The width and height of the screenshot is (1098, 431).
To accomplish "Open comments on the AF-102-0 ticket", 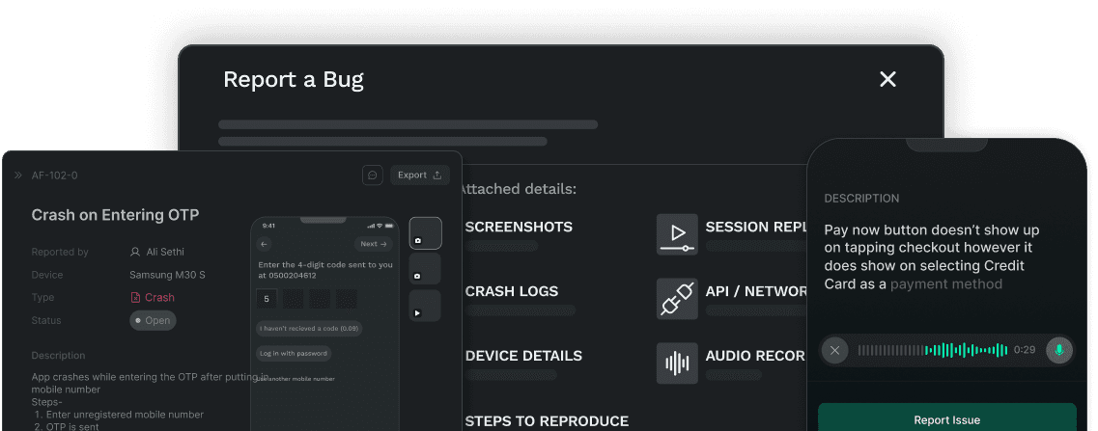I will click(x=373, y=175).
